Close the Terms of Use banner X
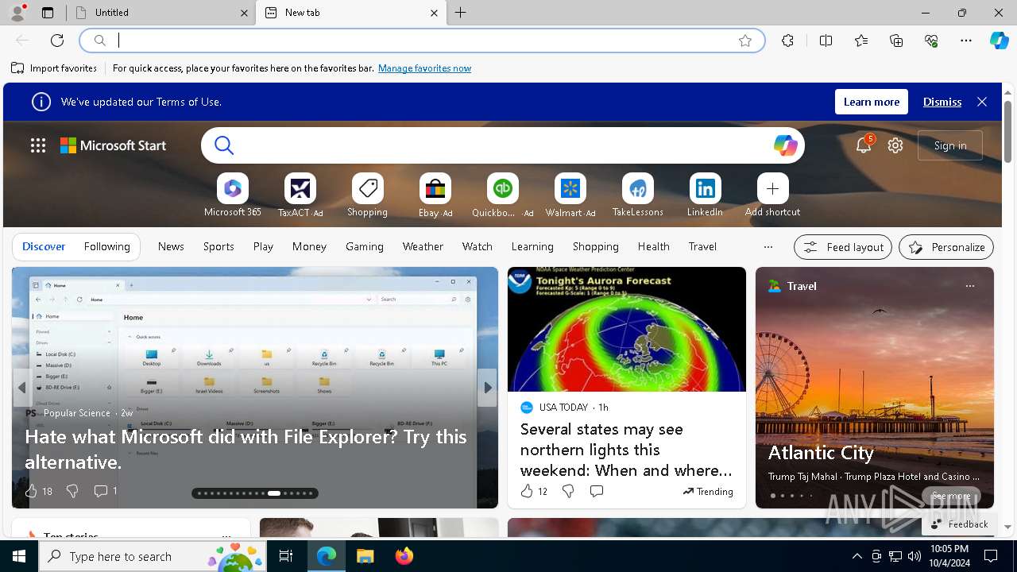 click(982, 102)
